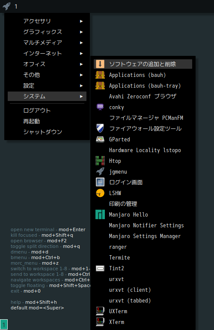
Task: Launch Termite terminal entry
Action: (143, 258)
